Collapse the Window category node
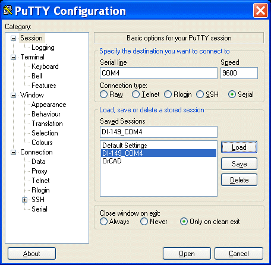The height and width of the screenshot is (265, 271). click(13, 95)
